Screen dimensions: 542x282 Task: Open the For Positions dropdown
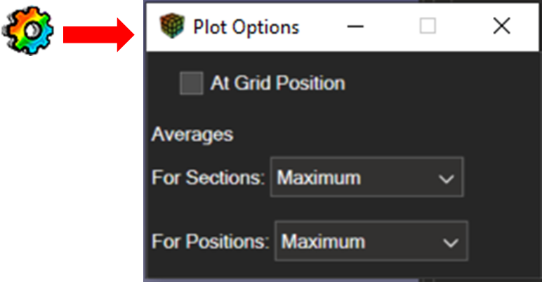(371, 241)
